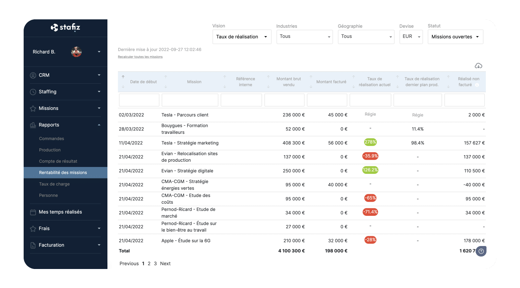This screenshot has width=520, height=288.
Task: Select page 1 in pagination
Action: (143, 264)
